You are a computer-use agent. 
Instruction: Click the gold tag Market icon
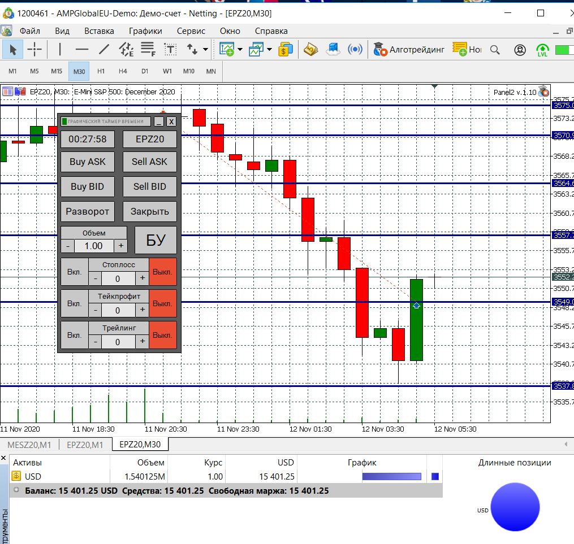point(310,49)
